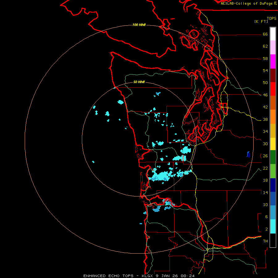Click the light orange legend swatch
The image size is (278, 278).
pos(273,117)
